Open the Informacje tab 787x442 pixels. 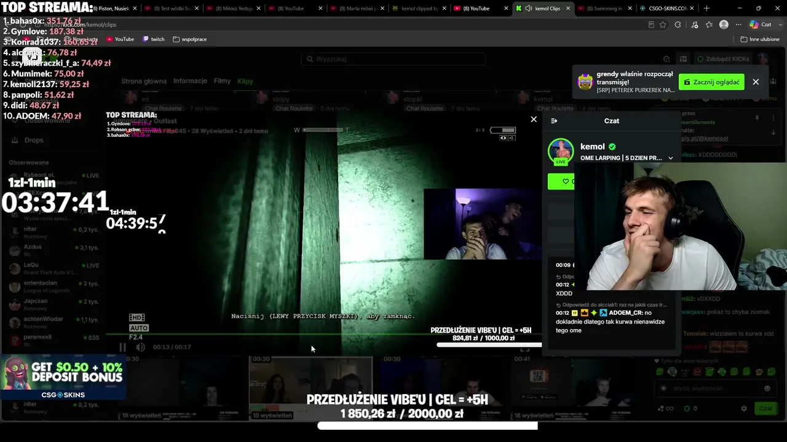pyautogui.click(x=190, y=81)
